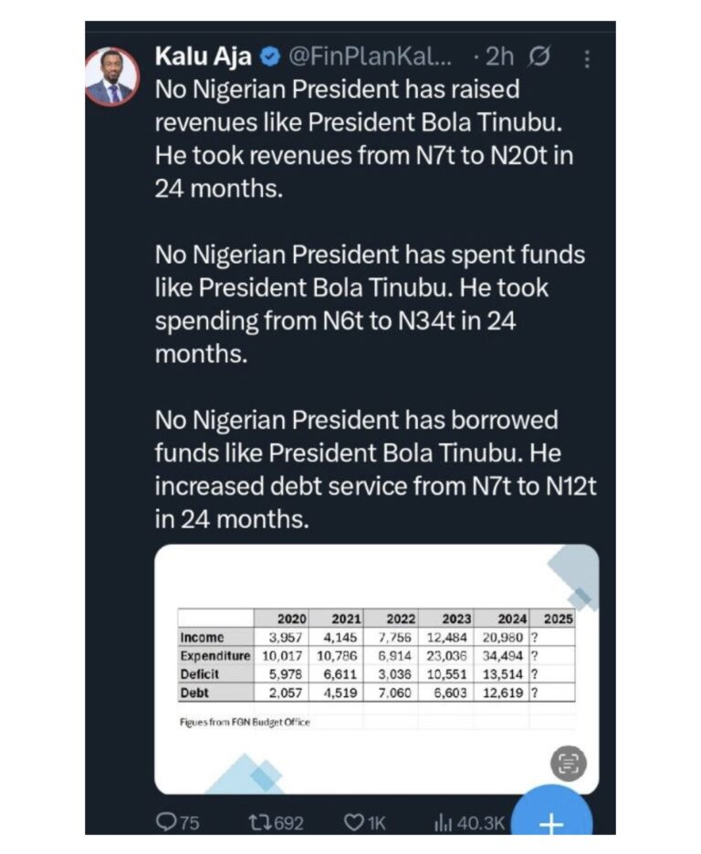
Task: Open the budget figures table image
Action: click(x=376, y=669)
